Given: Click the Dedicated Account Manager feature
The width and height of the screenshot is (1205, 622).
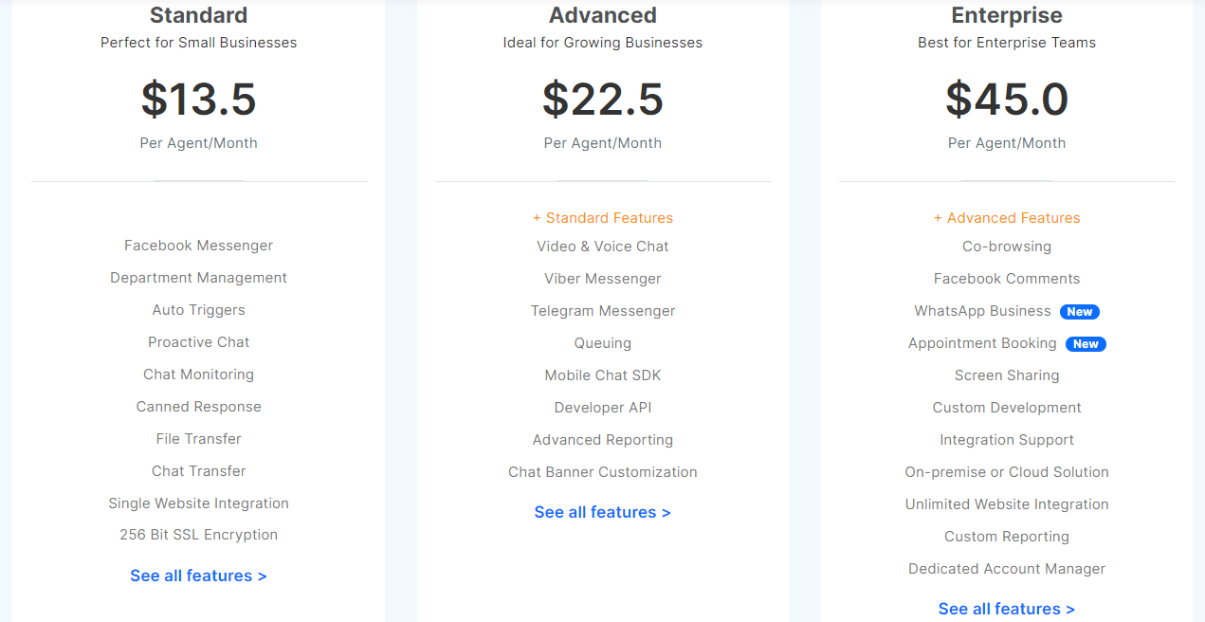Looking at the screenshot, I should tap(1006, 568).
